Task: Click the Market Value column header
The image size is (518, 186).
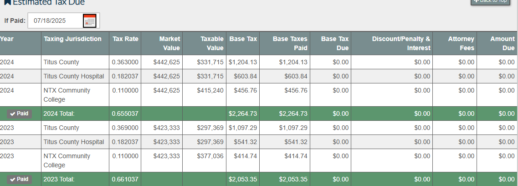Action: point(169,43)
